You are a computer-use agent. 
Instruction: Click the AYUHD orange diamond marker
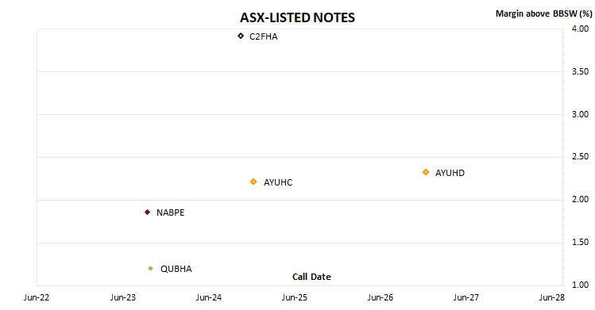pyautogui.click(x=426, y=172)
